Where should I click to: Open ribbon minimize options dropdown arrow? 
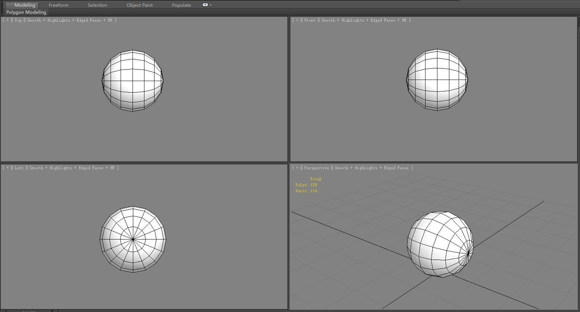click(x=211, y=5)
